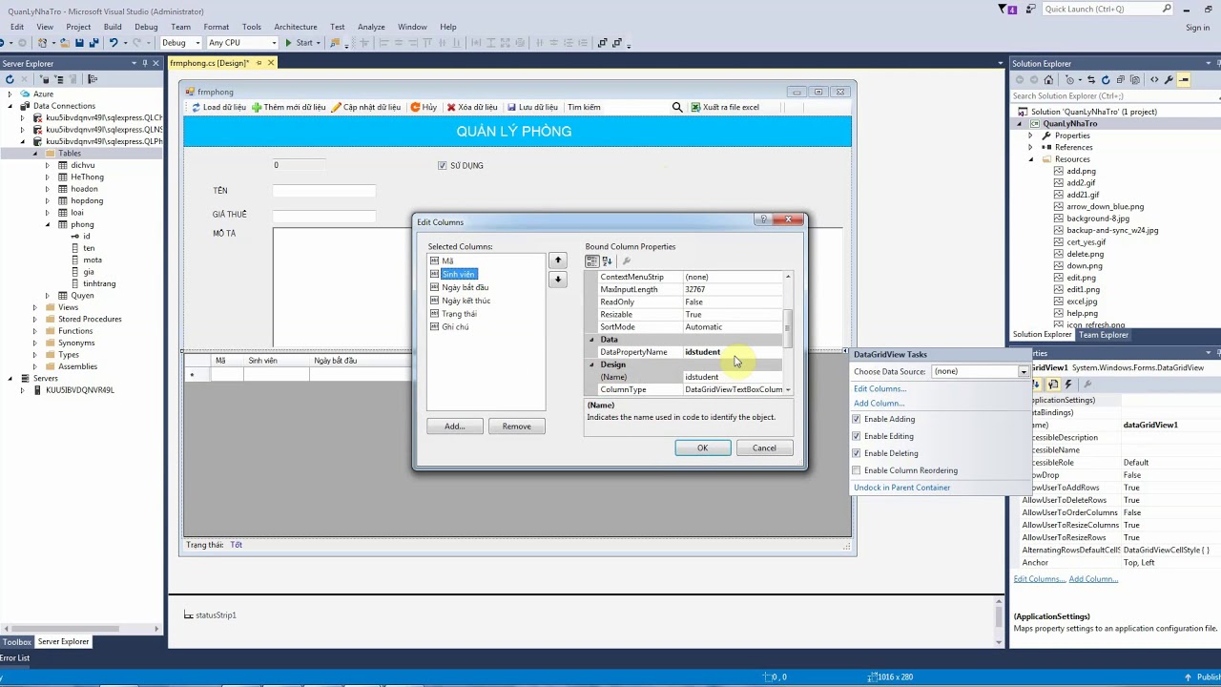Undo the last action from the toolbar
Screen dimensions: 1221x687
tap(114, 43)
